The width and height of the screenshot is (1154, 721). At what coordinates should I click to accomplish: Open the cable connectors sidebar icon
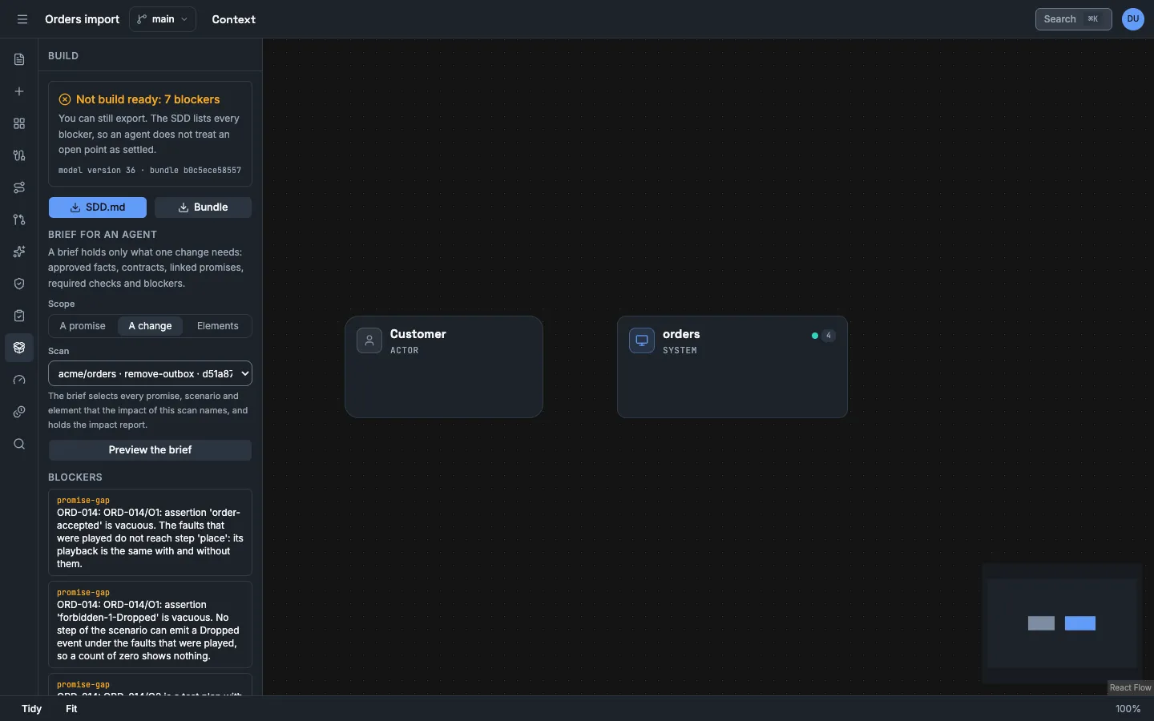coord(19,155)
